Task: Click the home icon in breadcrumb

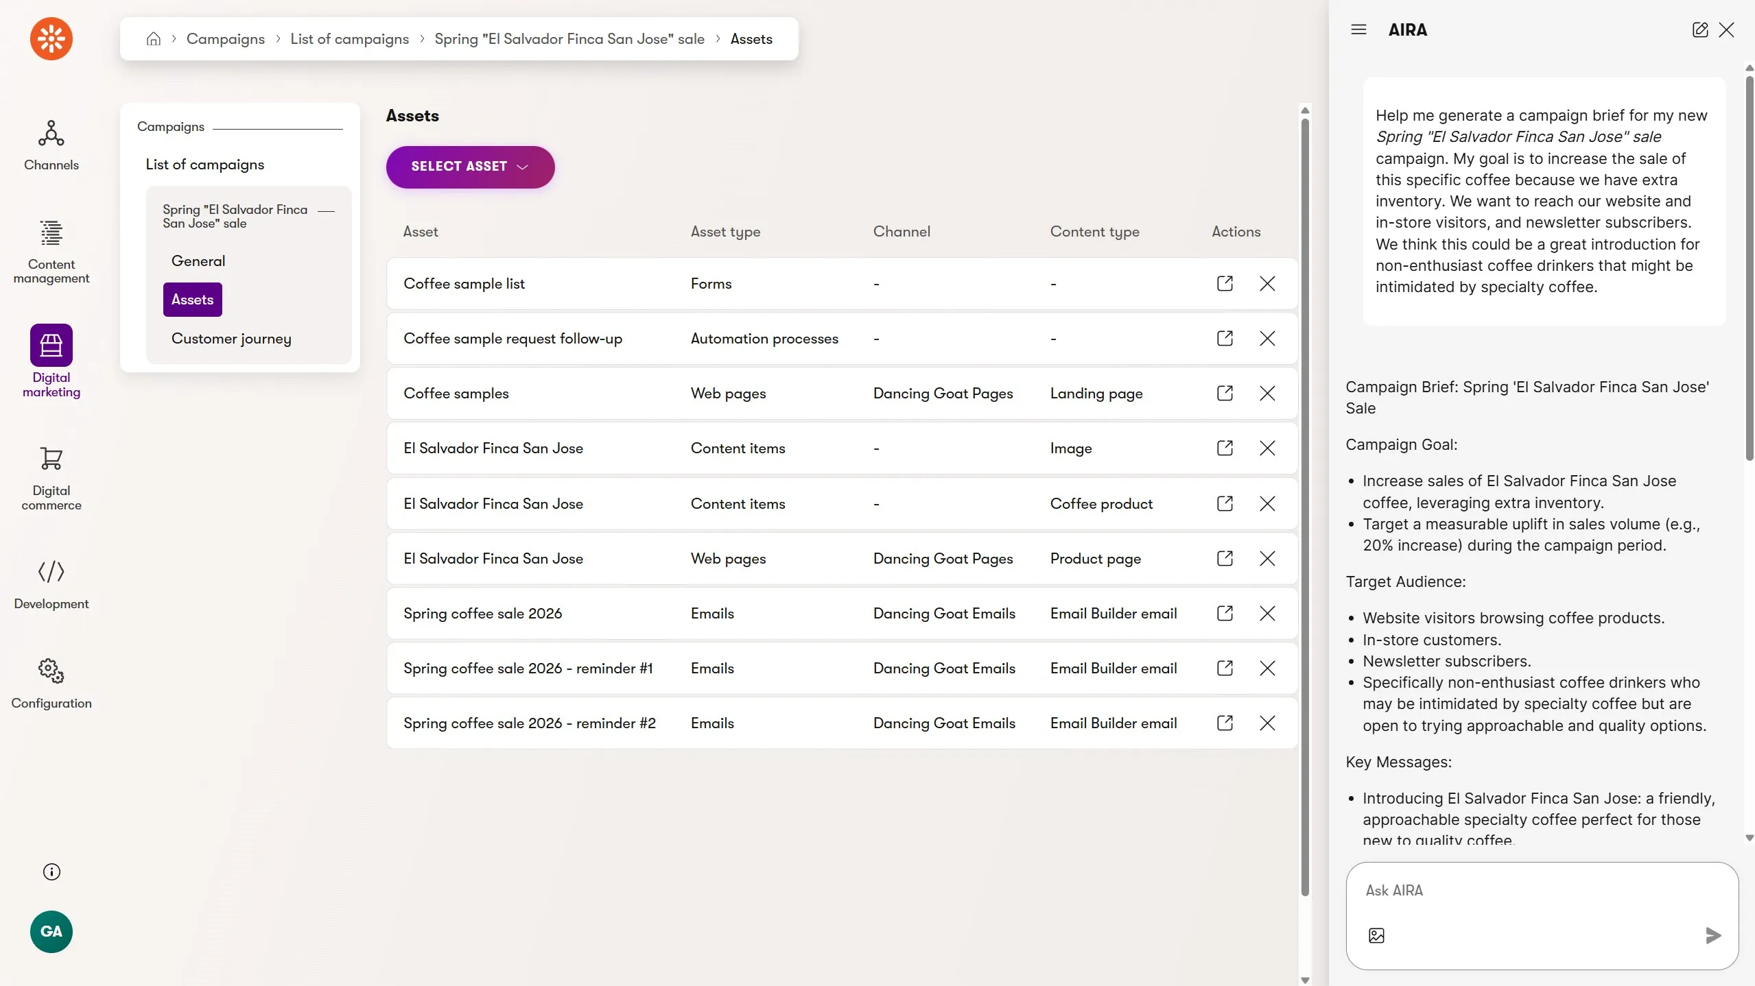Action: pyautogui.click(x=153, y=39)
